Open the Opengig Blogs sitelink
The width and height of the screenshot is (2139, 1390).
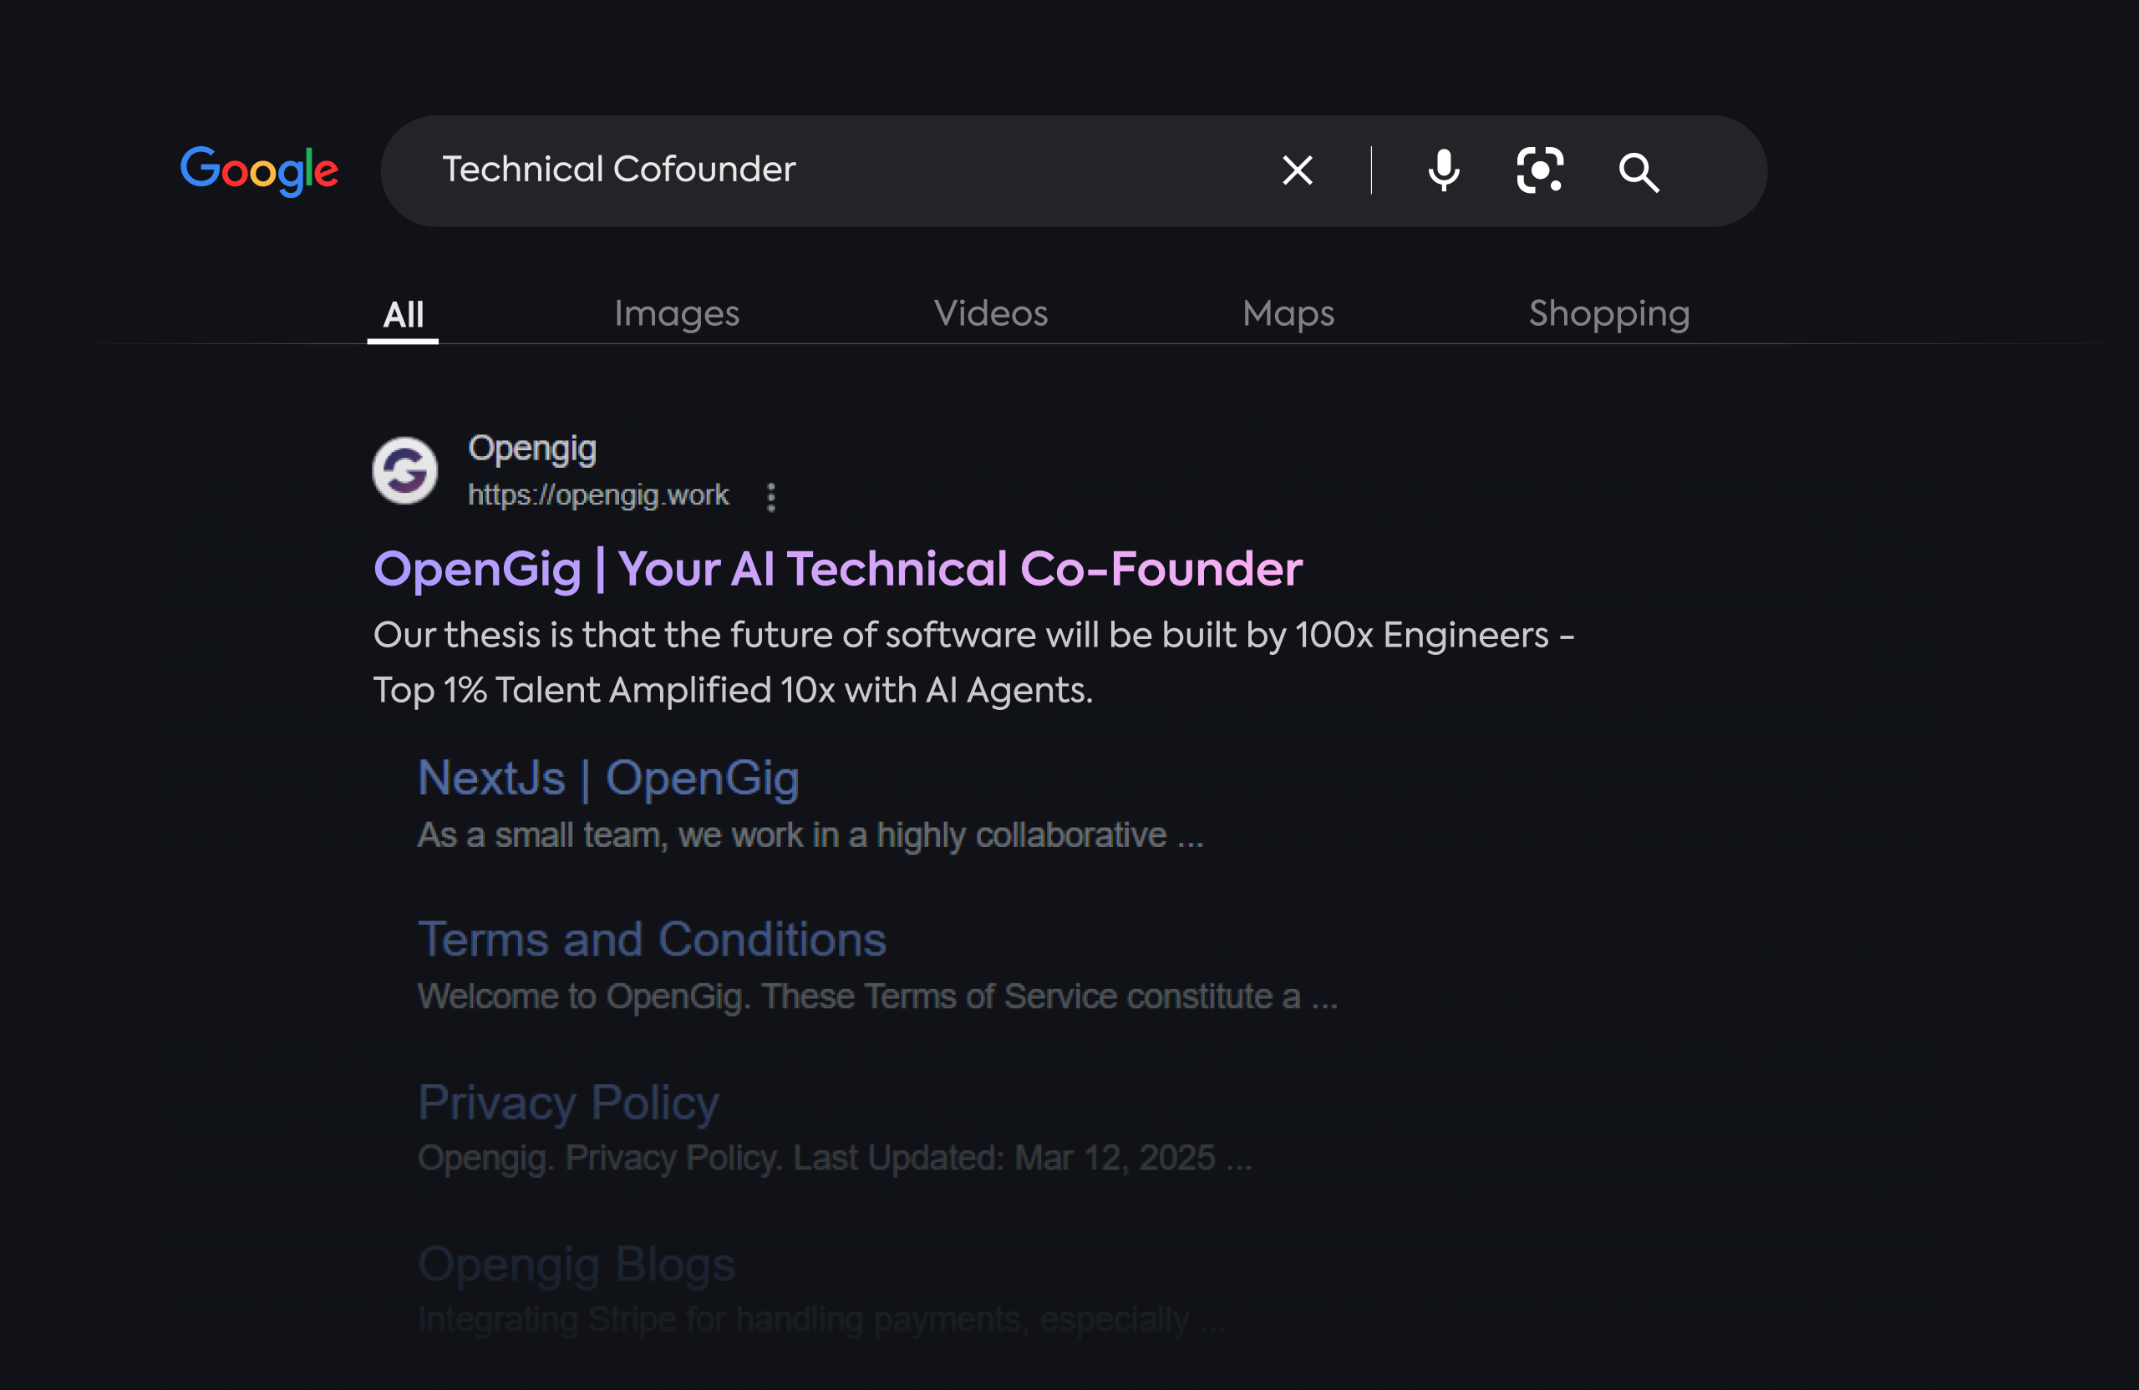[576, 1264]
